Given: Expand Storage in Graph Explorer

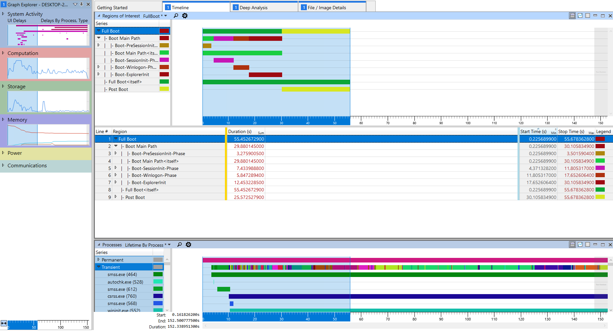Looking at the screenshot, I should [3, 86].
